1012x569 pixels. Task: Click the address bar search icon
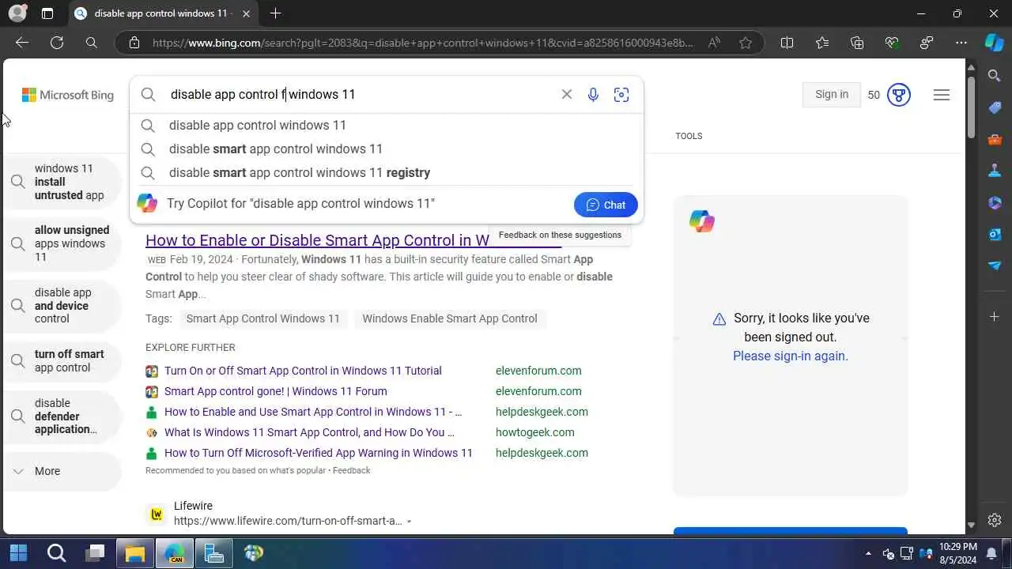(92, 43)
